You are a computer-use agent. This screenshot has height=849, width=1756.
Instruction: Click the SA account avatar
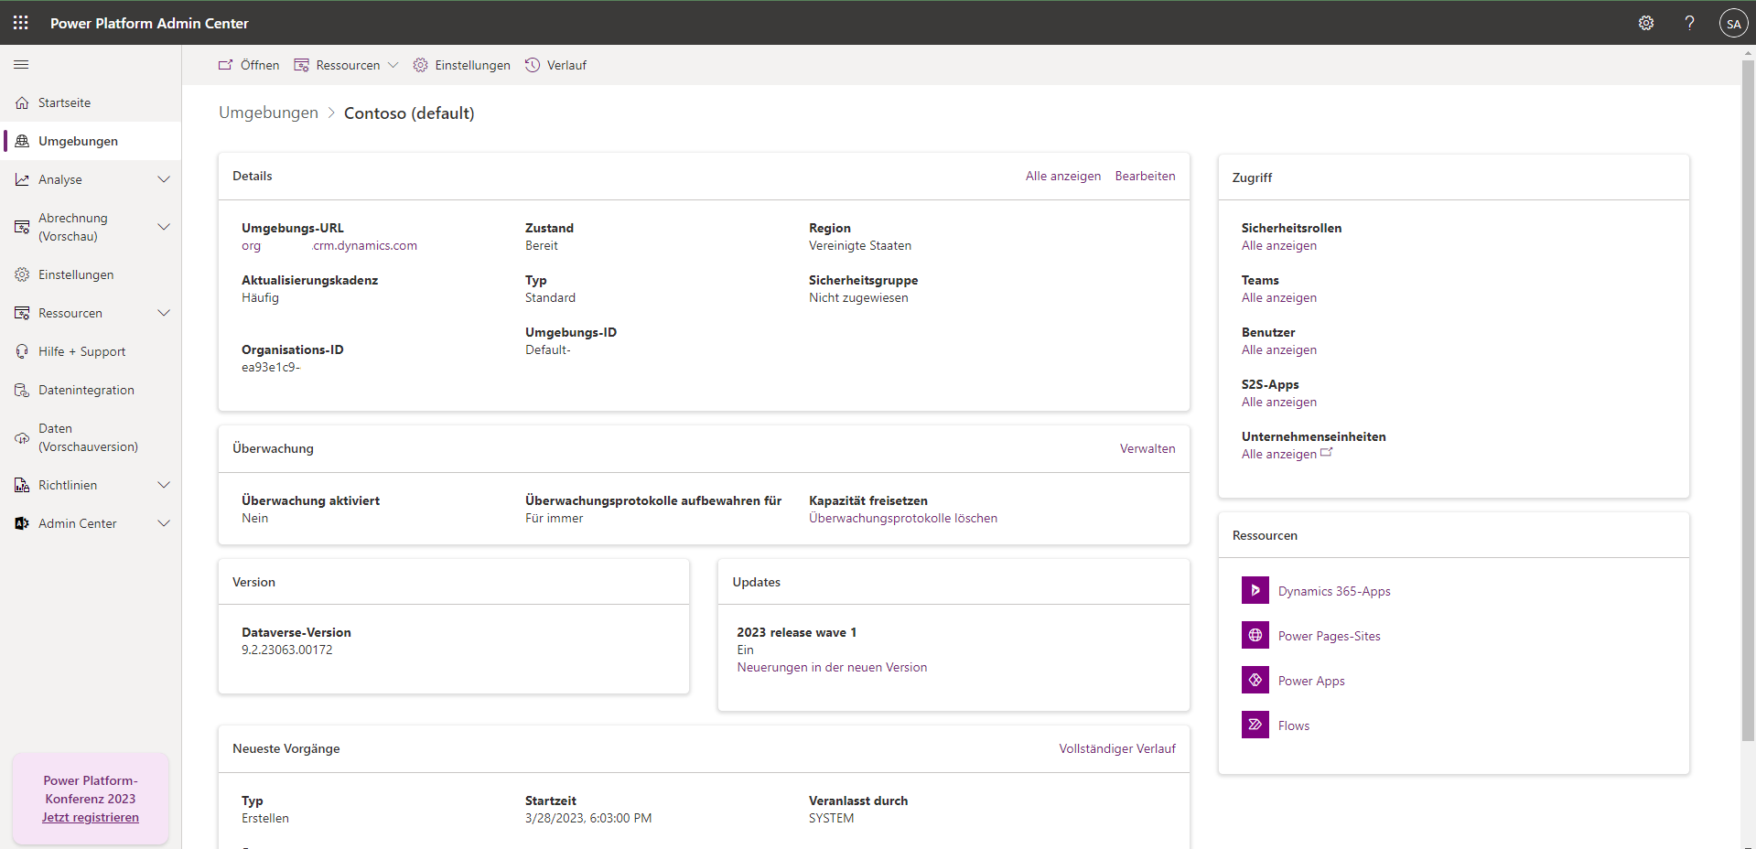1733,24
